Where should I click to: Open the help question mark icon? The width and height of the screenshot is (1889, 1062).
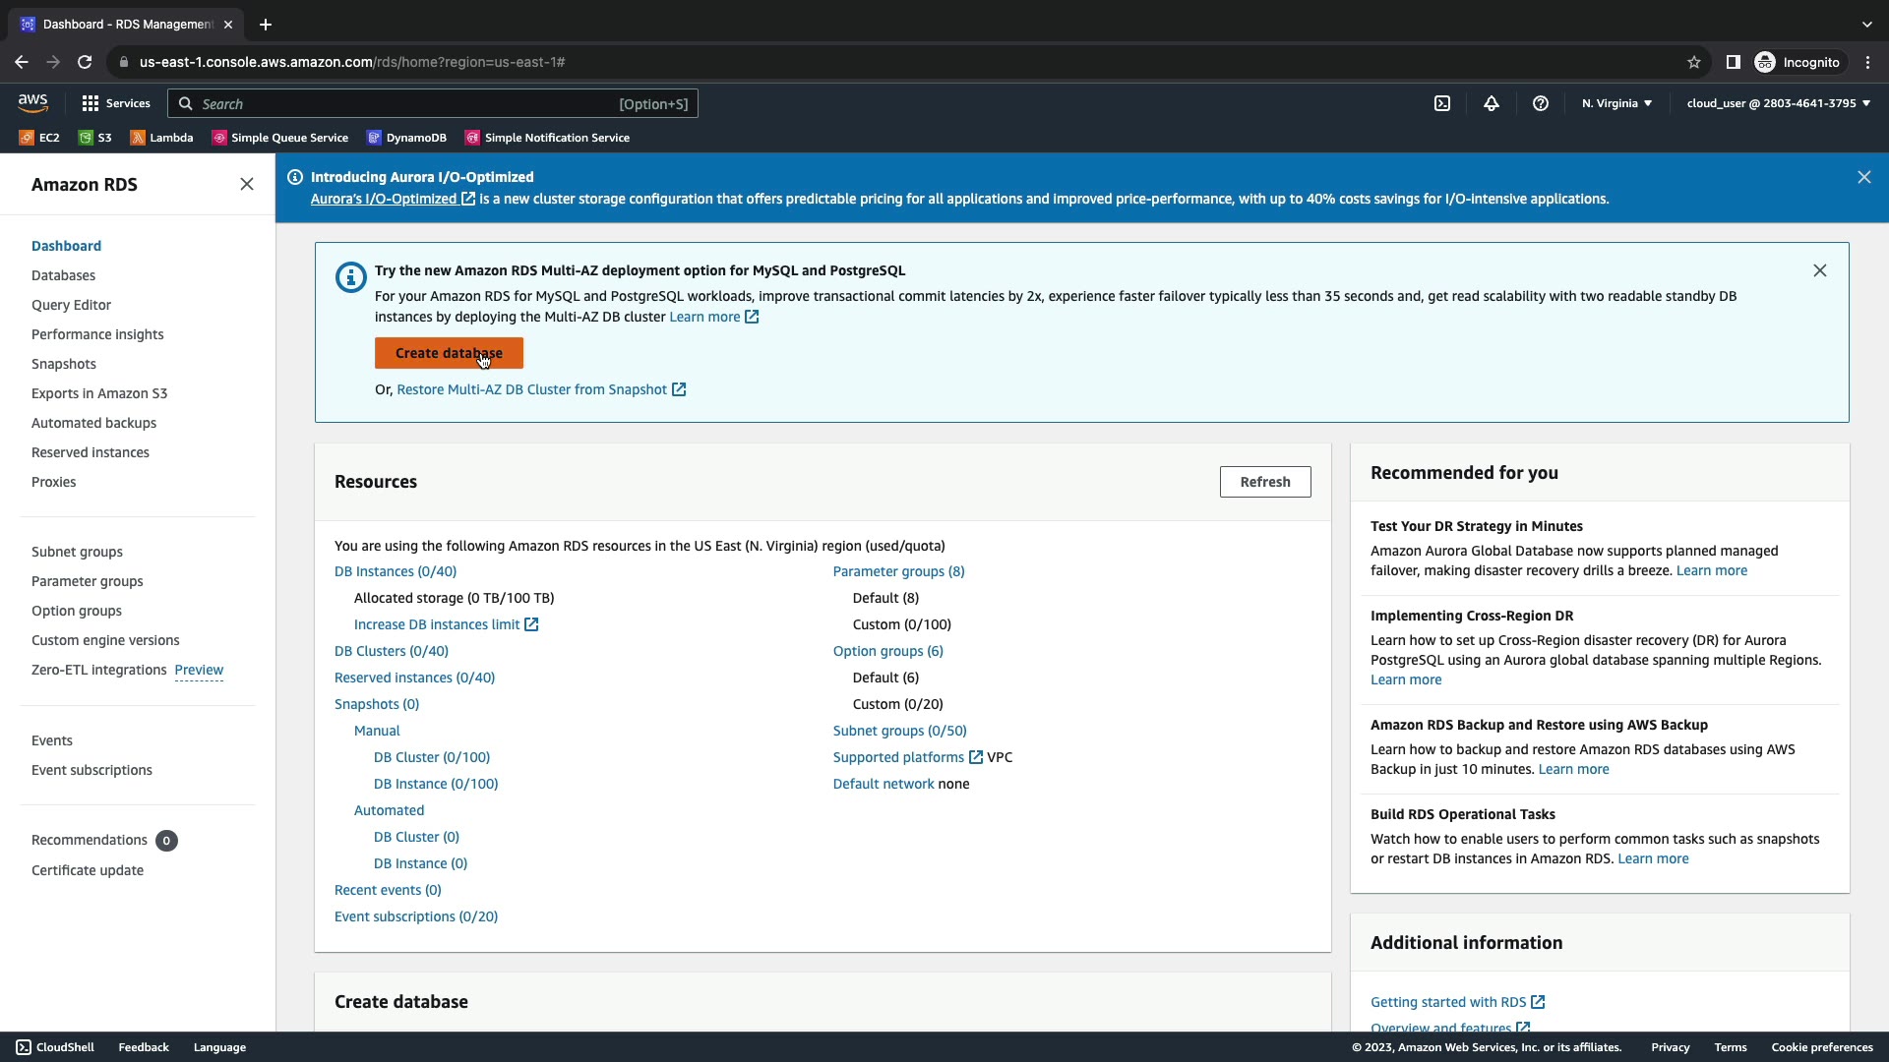click(x=1541, y=103)
